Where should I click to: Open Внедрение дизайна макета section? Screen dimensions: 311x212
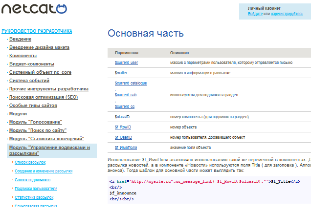pyautogui.click(x=39, y=47)
